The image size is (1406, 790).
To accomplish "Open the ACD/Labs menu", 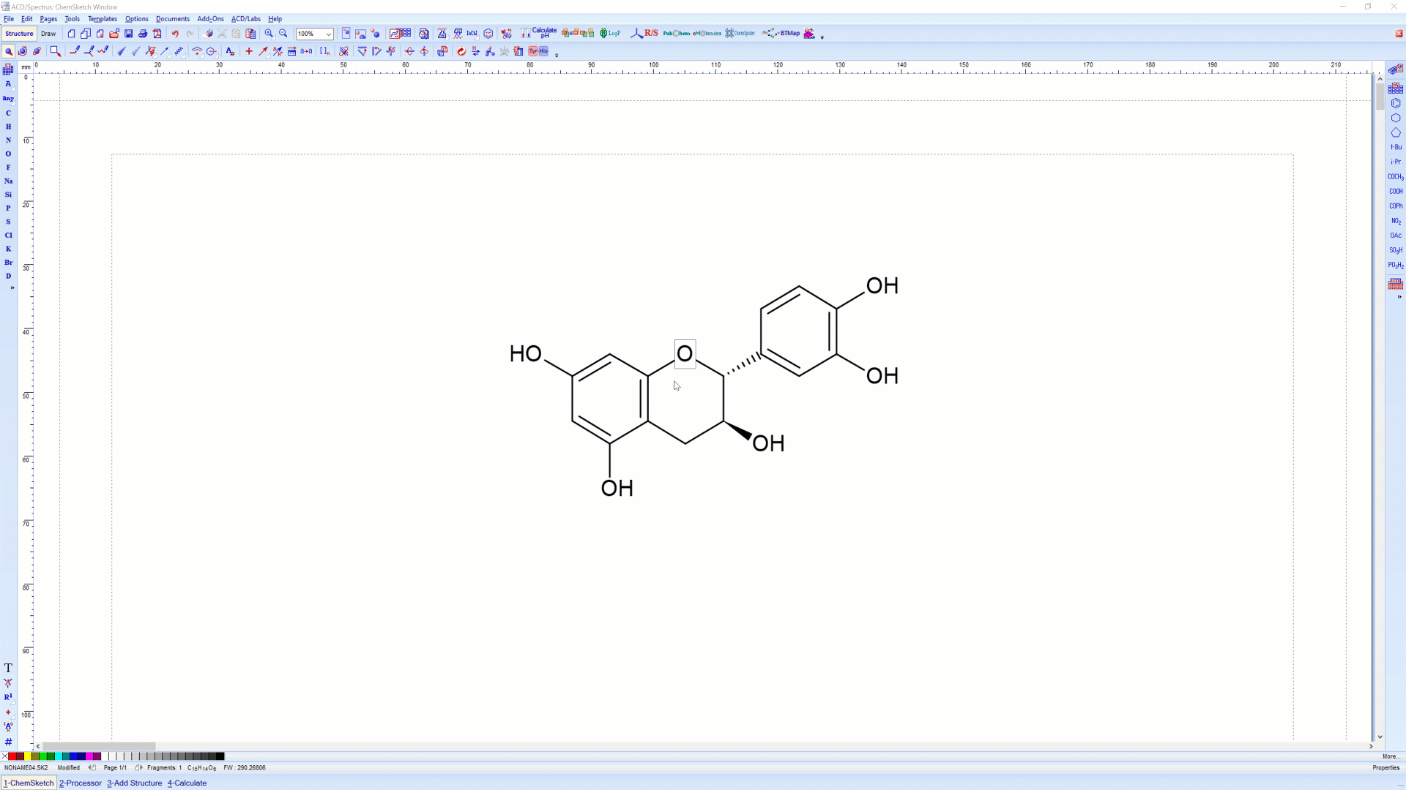I will pos(246,19).
